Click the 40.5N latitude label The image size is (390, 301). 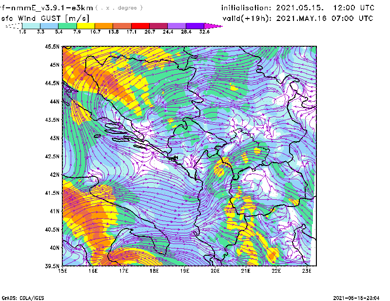click(x=52, y=230)
